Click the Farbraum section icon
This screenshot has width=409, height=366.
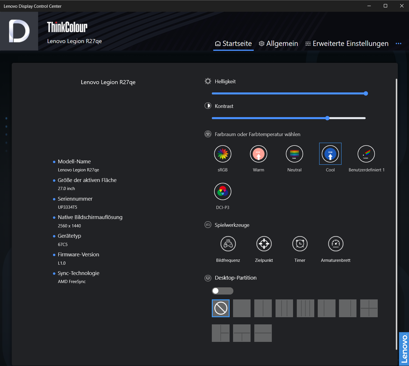click(x=208, y=134)
